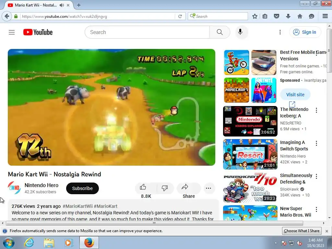This screenshot has width=332, height=249.
Task: Go back with Firefox back arrow
Action: (7, 16)
